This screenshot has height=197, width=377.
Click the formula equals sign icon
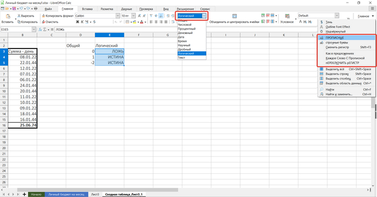point(52,29)
